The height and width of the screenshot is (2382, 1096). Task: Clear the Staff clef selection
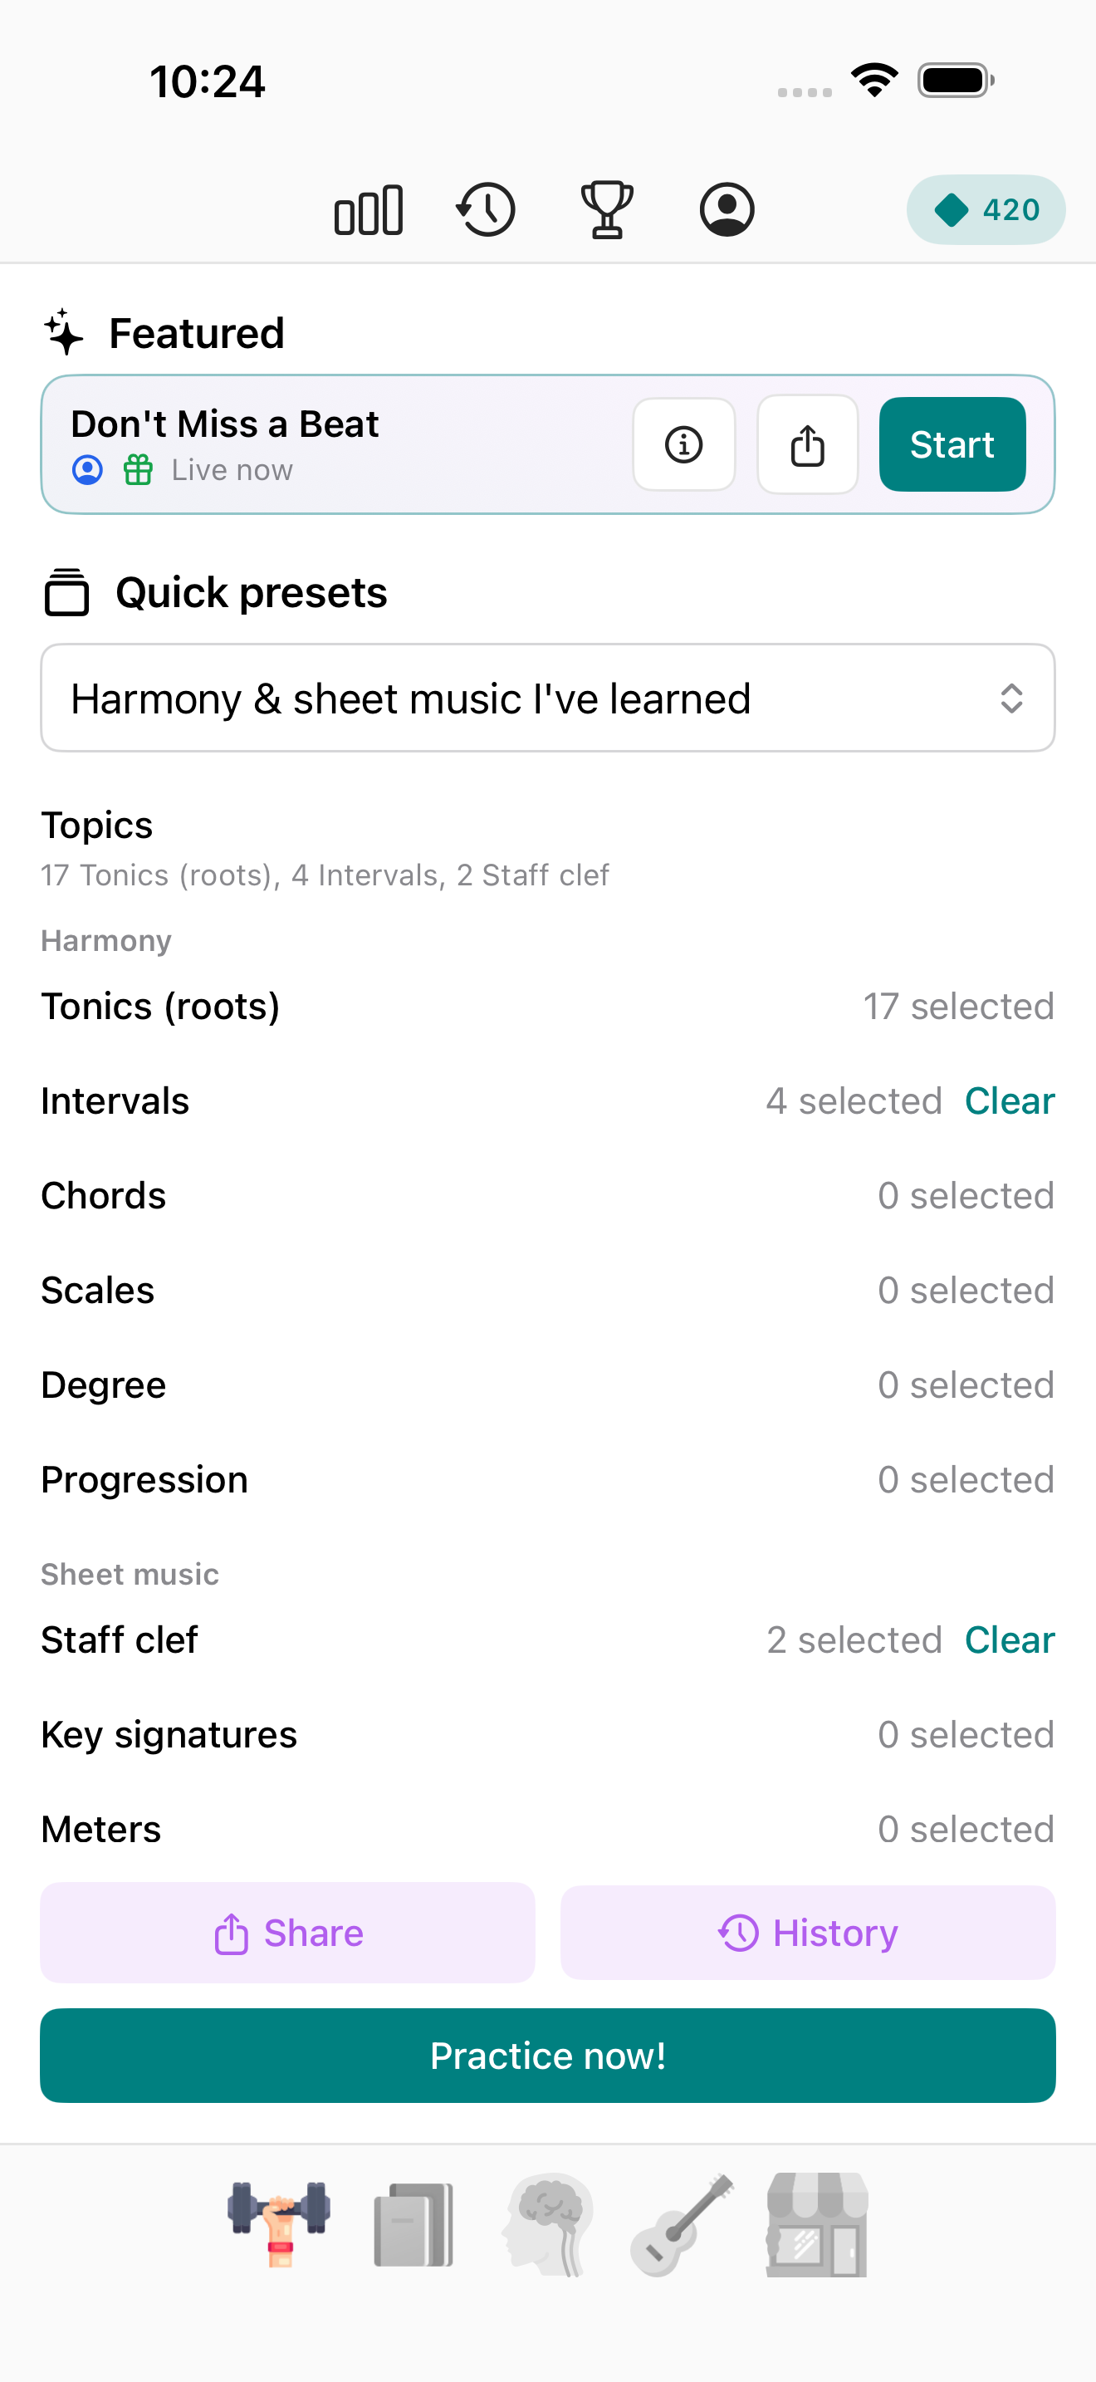tap(1009, 1640)
